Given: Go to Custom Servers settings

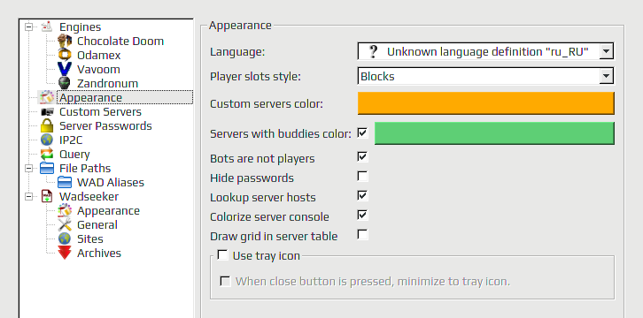Looking at the screenshot, I should [x=100, y=112].
